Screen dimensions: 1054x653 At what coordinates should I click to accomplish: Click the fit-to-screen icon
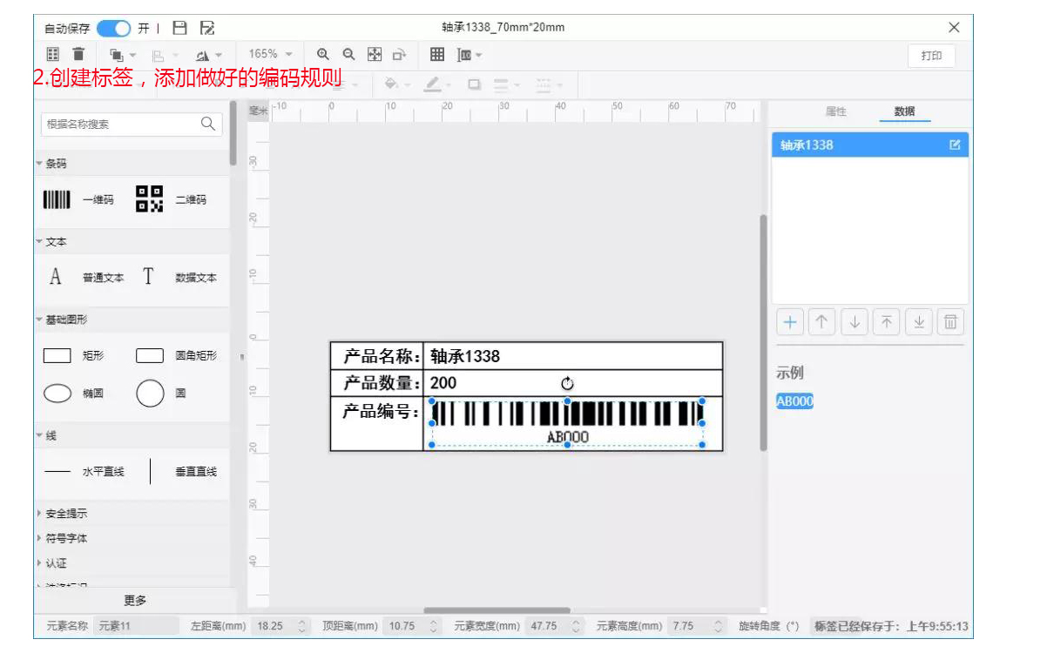375,55
